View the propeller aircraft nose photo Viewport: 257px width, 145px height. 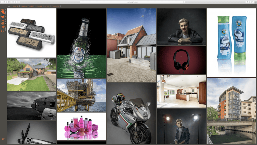point(31,132)
